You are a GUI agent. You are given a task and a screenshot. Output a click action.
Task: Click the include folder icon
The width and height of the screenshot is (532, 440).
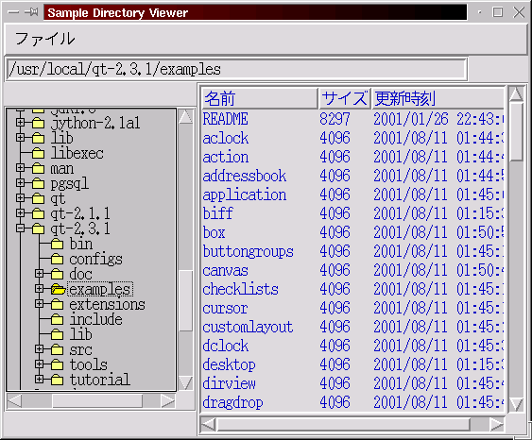coord(57,319)
